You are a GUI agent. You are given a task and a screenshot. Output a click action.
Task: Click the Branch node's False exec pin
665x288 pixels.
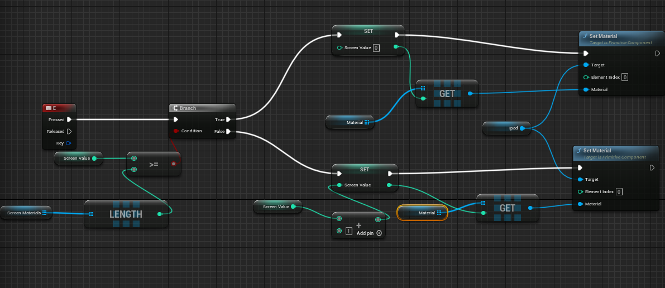(228, 132)
